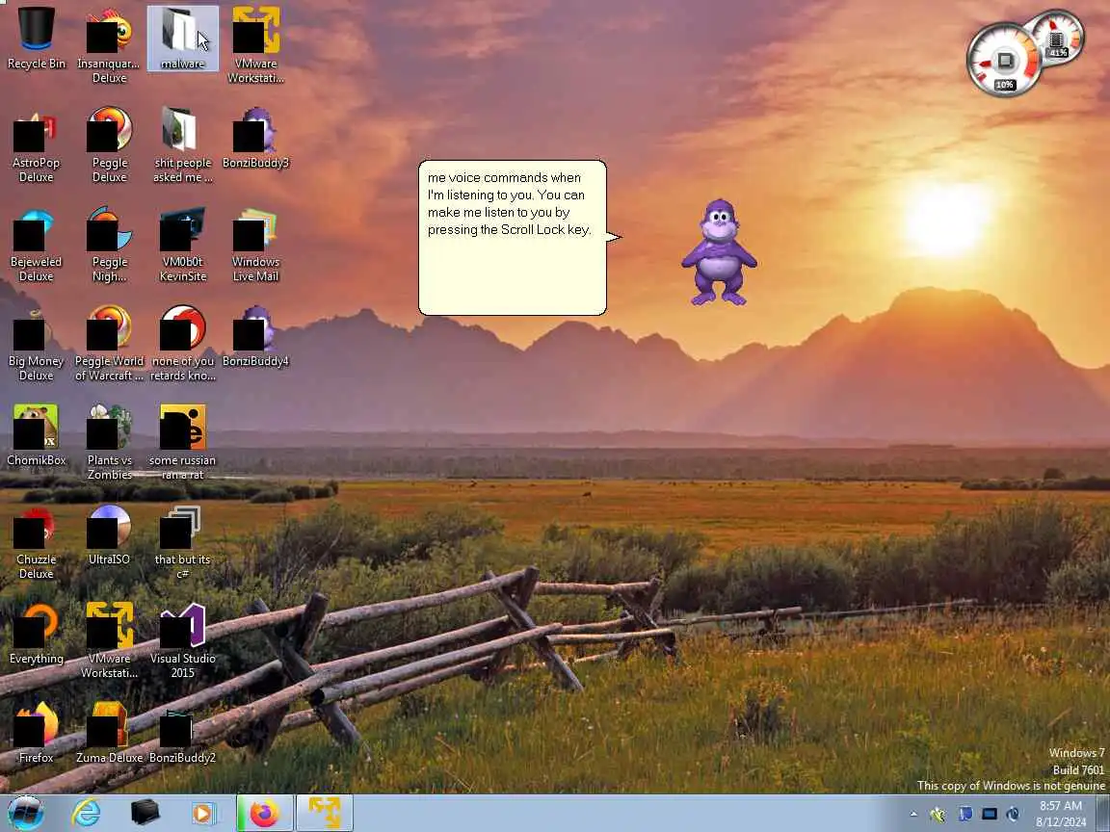Launch Internet Explorer from the taskbar
Viewport: 1110px width, 832px height.
tap(87, 814)
